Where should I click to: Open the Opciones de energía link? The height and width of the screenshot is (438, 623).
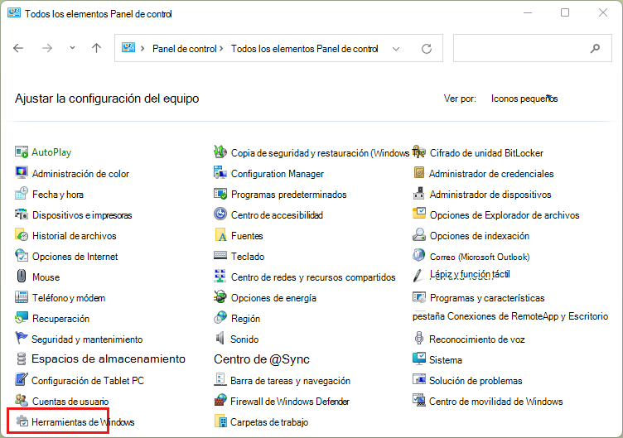(x=273, y=298)
